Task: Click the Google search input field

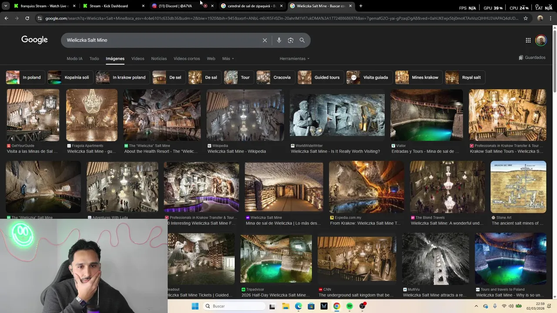Action: click(161, 40)
